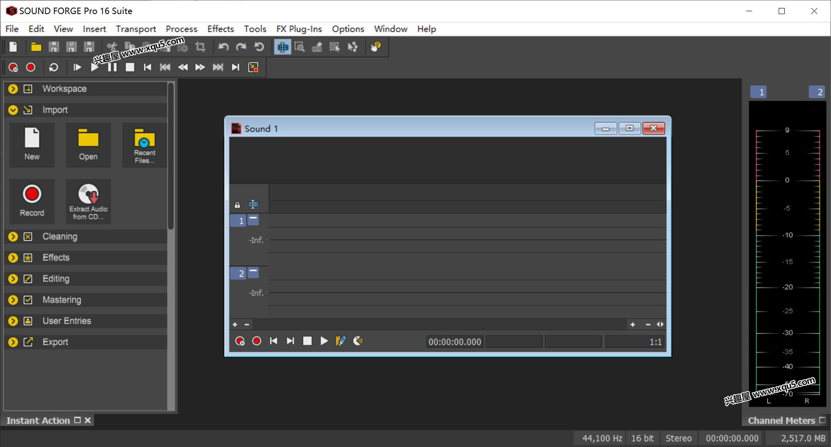Click Go to Start in Sound 1 window
Image resolution: width=831 pixels, height=447 pixels.
[273, 341]
